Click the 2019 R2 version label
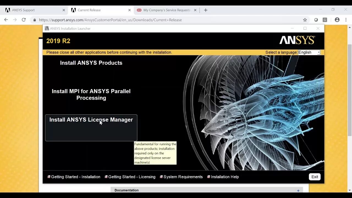The width and height of the screenshot is (352, 198). pos(58,41)
